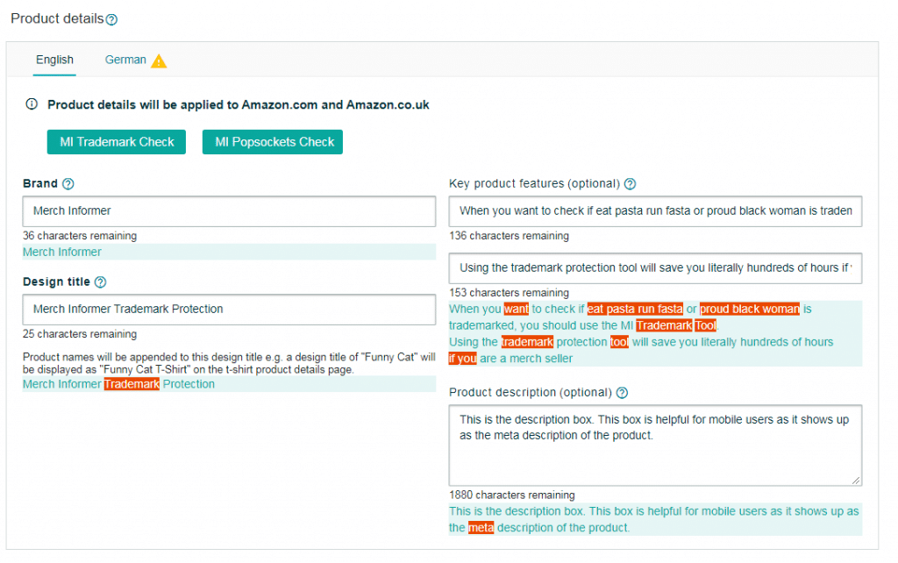Click '36 characters remaining' under Brand
898x563 pixels.
pyautogui.click(x=80, y=236)
